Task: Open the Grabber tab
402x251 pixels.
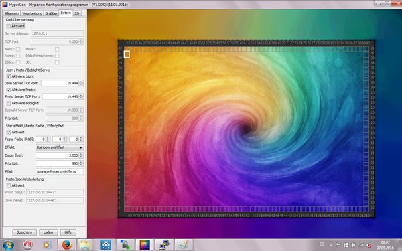Action: [x=52, y=13]
